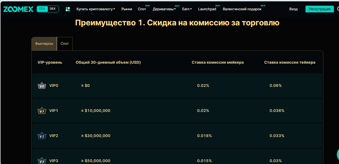Click the VIP3 crown badge icon
This screenshot has height=164, width=339.
click(42, 161)
